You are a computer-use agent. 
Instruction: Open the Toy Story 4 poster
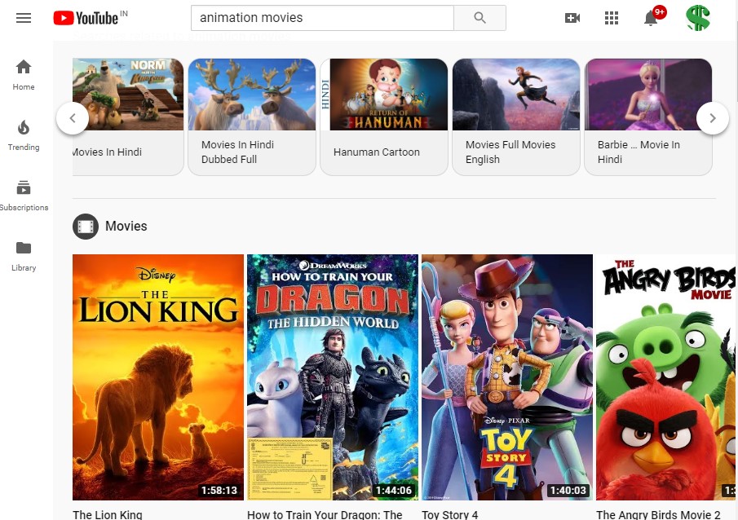[507, 377]
